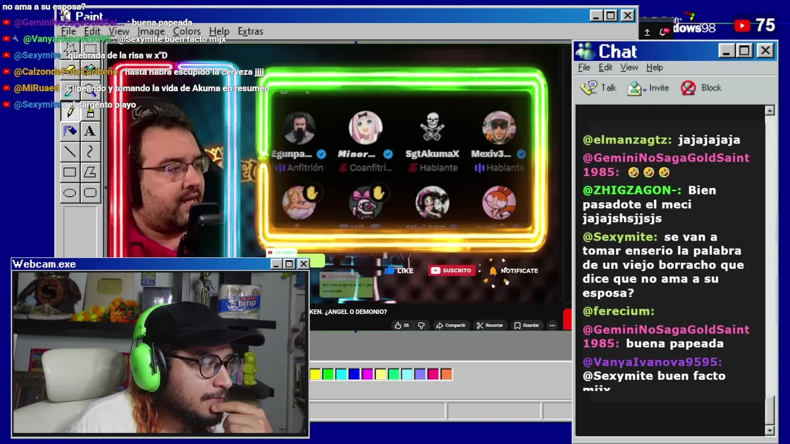Click @ferecium username in Chat window

618,311
